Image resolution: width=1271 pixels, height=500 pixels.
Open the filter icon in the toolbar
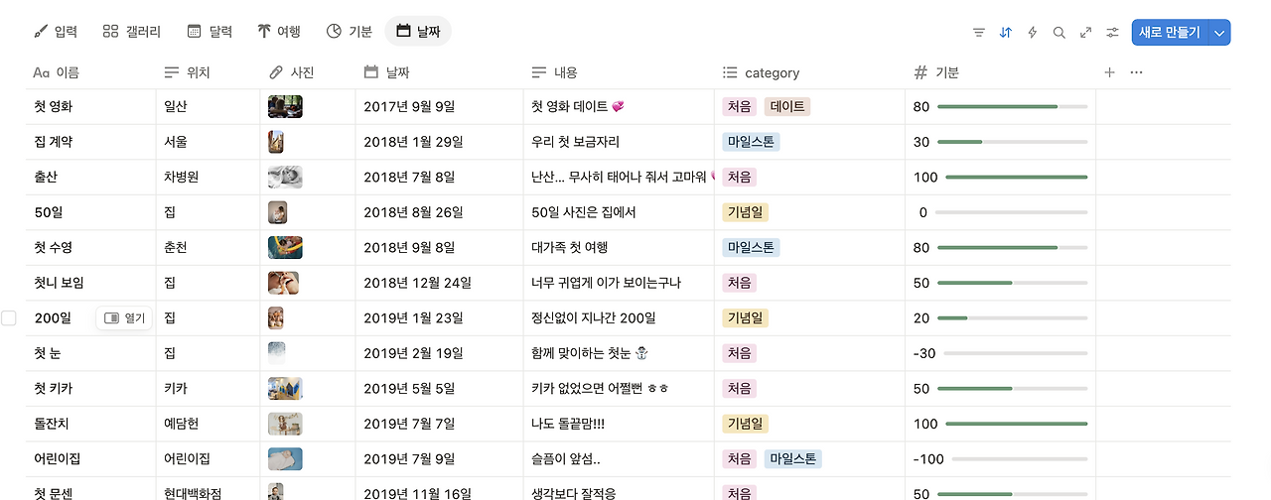pyautogui.click(x=979, y=32)
